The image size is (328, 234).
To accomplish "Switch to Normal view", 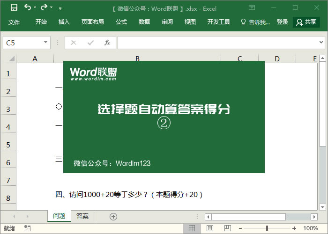I will coord(192,228).
